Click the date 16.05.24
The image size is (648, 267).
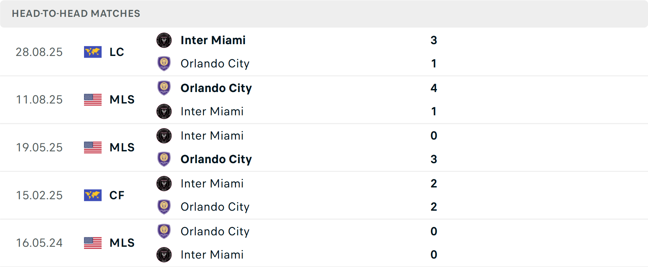click(39, 243)
